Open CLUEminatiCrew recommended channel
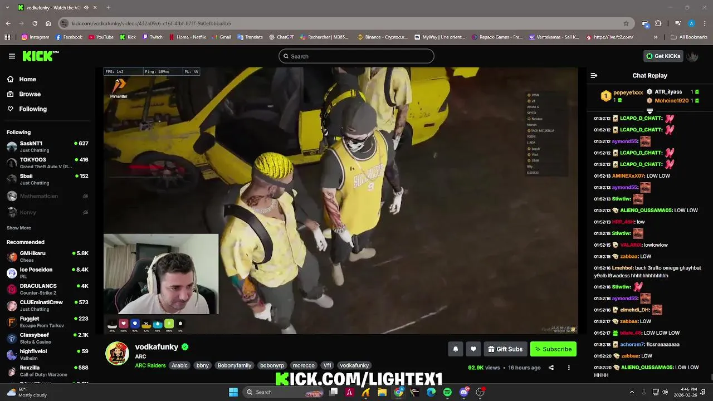Screen dimensions: 713x401 point(47,305)
